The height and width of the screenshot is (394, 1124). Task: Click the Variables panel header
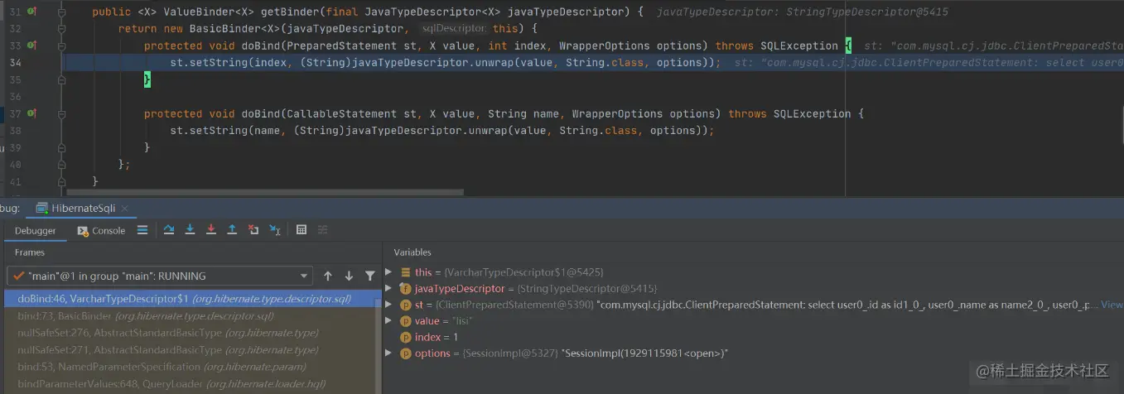[412, 252]
